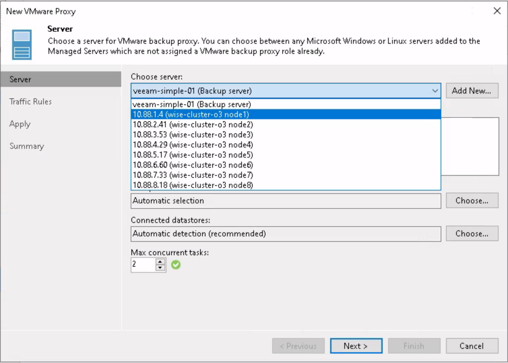This screenshot has width=508, height=363.
Task: Cancel the proxy wizard
Action: 472,346
